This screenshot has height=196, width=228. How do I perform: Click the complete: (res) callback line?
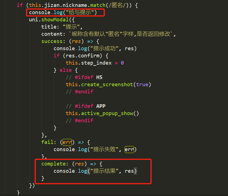(72, 164)
